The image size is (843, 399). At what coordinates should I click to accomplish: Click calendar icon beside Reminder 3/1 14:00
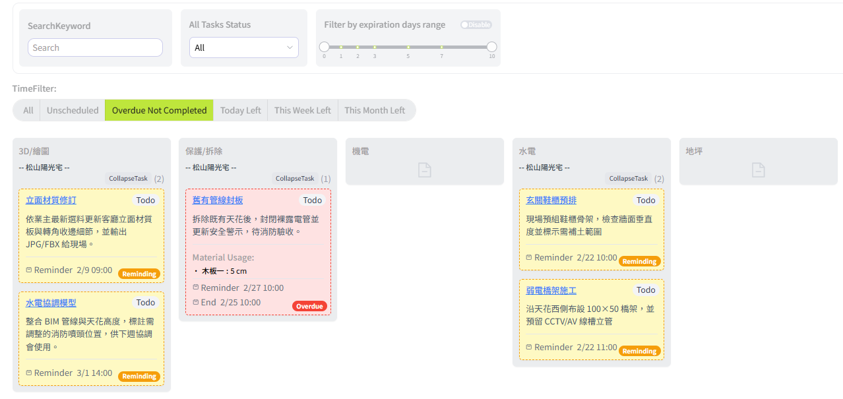pyautogui.click(x=28, y=373)
